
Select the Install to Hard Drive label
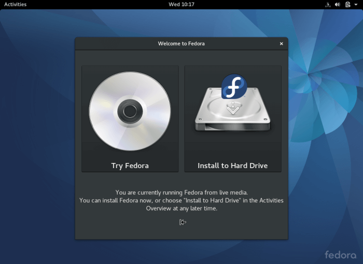[x=233, y=166]
